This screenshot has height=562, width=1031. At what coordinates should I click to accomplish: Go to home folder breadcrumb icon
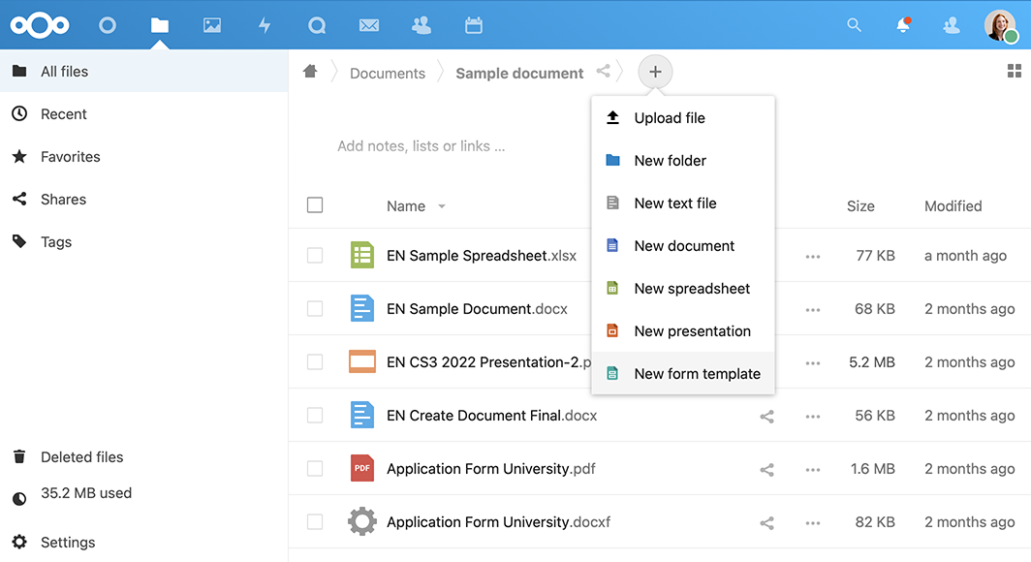click(310, 72)
